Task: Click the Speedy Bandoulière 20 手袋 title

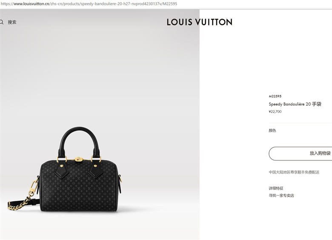Action: (x=295, y=104)
